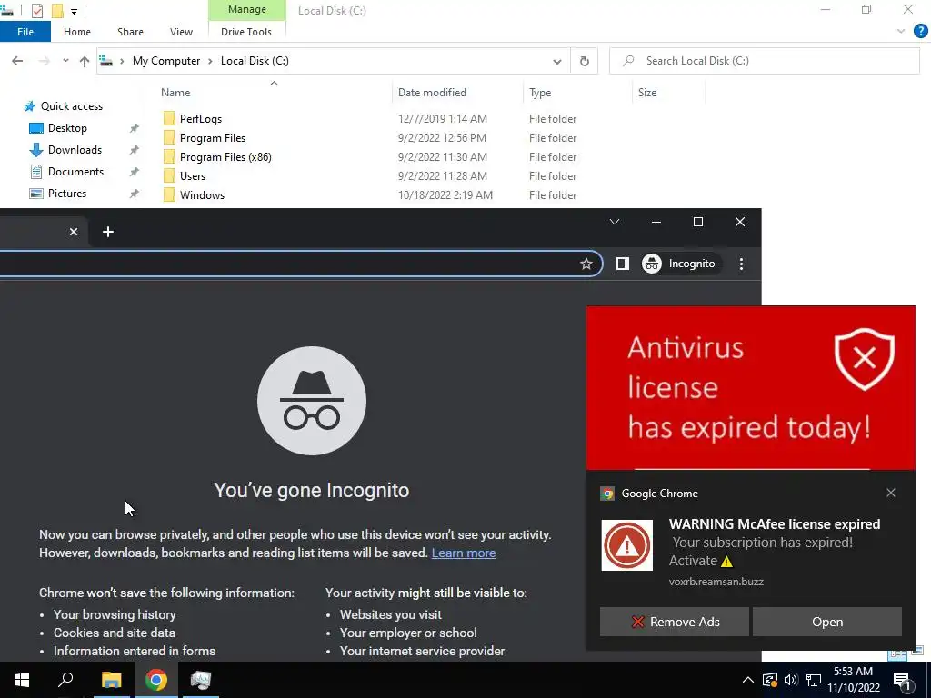Image resolution: width=931 pixels, height=698 pixels.
Task: Open the volume speaker tray icon
Action: 791,680
